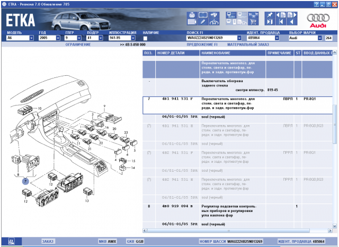Screen dimensions: 339x247
Task: Expand the ИДЕНТ. ПРОДАВЦА dropdown
Action: pyautogui.click(x=277, y=38)
